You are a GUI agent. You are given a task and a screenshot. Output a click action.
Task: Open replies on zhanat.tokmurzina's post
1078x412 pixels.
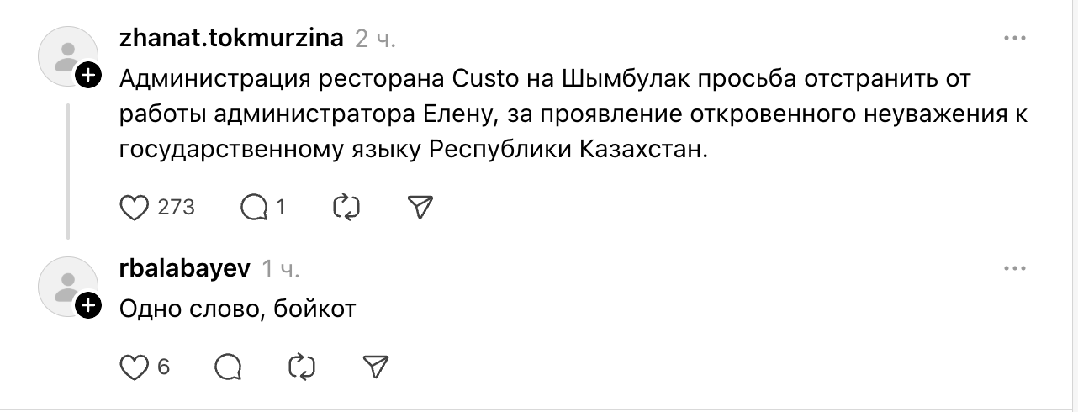[253, 207]
